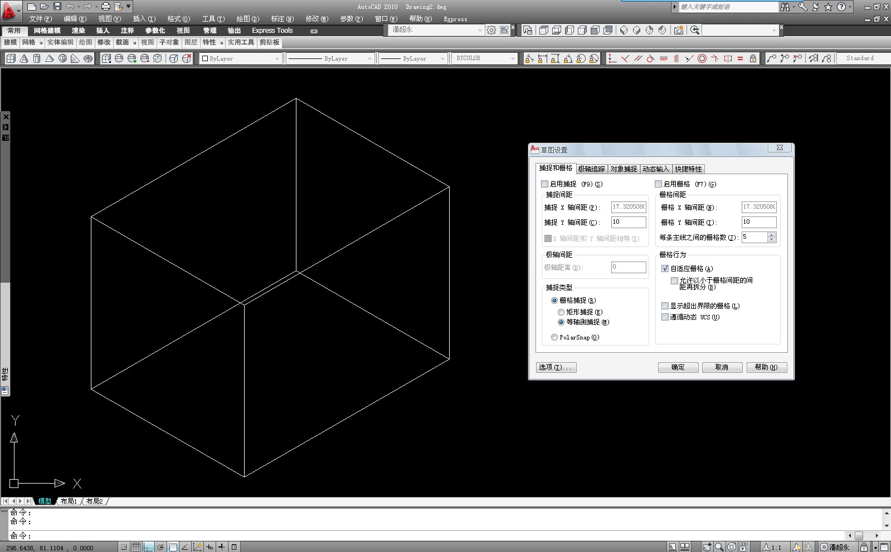Image resolution: width=891 pixels, height=552 pixels.
Task: Open the ByLayer linetype dropdown
Action: coord(330,58)
